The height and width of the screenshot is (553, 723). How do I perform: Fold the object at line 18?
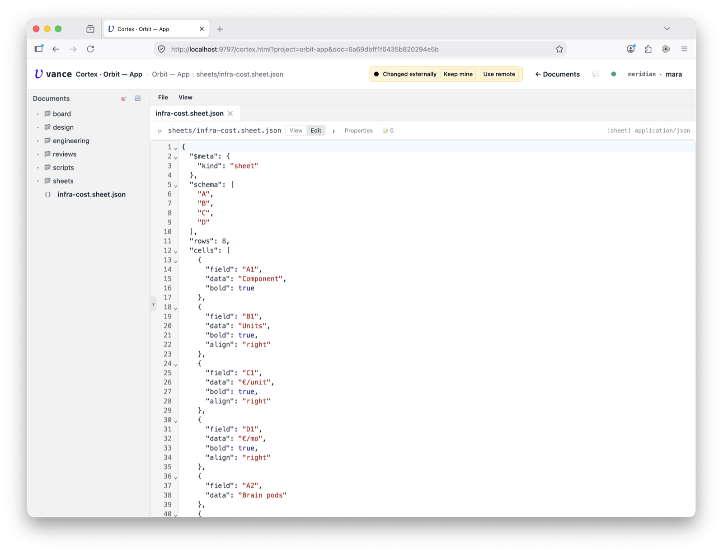176,308
